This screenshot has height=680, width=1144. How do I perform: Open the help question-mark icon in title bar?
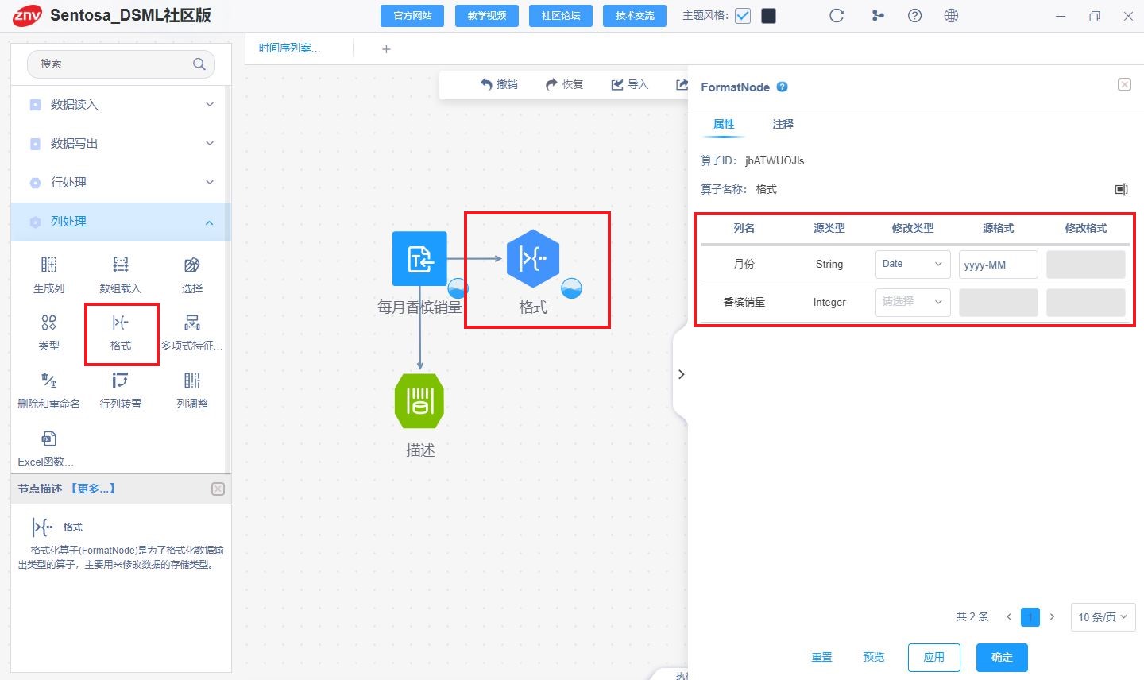click(x=914, y=16)
